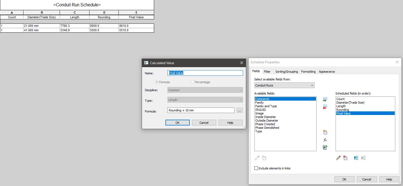The width and height of the screenshot is (403, 186).
Task: Click OK in the Calculated Value dialog
Action: (x=177, y=122)
